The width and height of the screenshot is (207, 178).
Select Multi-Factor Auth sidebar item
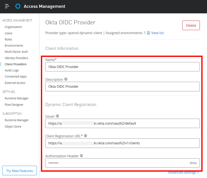16,52
